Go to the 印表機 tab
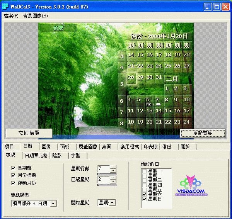Viewport: 232px width, 219px height. (x=150, y=147)
